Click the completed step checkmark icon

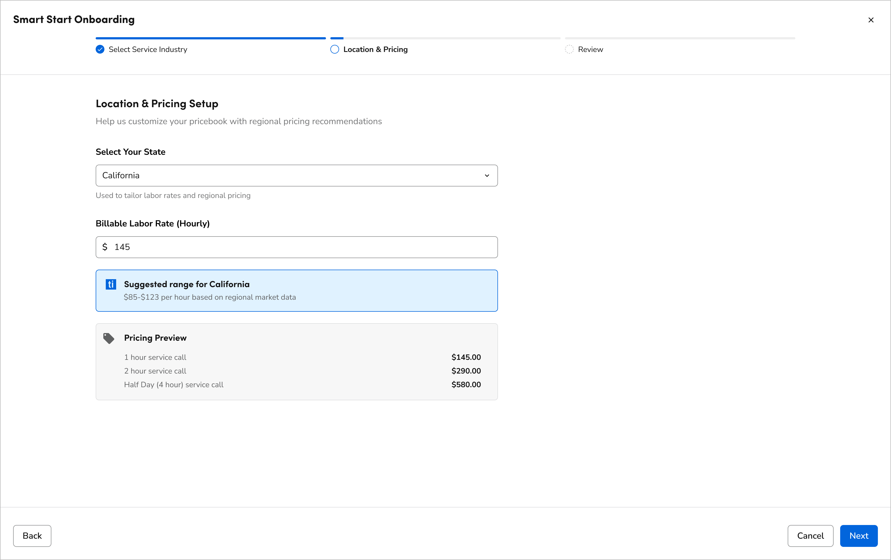tap(100, 49)
